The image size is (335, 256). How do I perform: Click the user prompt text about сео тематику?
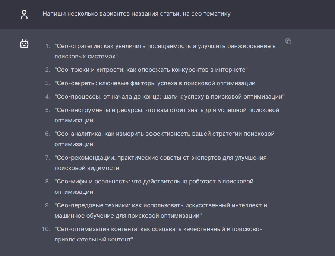tap(136, 14)
